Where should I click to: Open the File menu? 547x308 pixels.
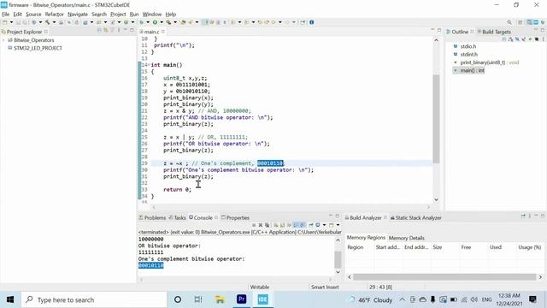pyautogui.click(x=6, y=15)
